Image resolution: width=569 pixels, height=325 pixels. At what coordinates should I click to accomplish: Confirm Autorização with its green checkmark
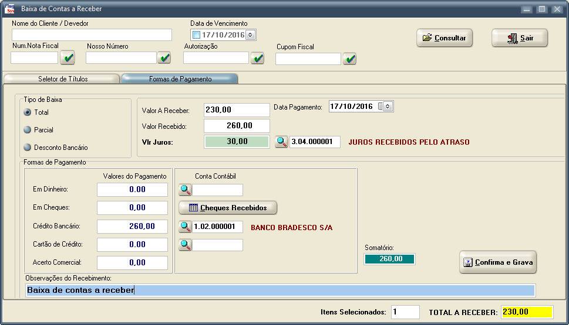(x=258, y=58)
